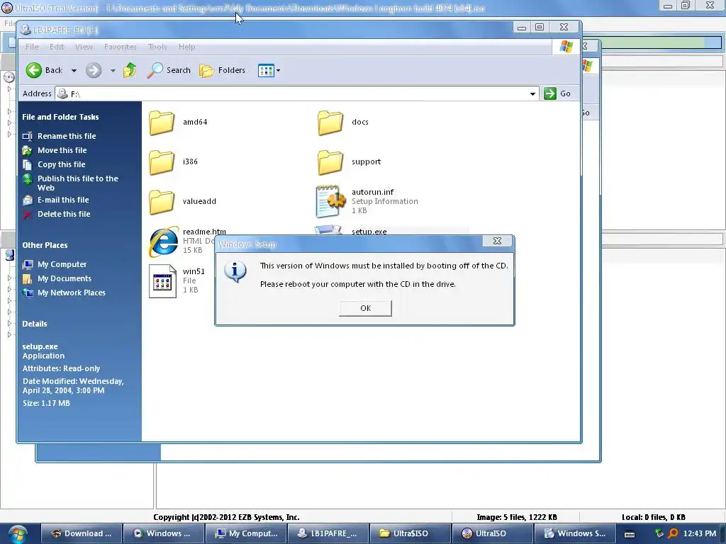Image resolution: width=726 pixels, height=544 pixels.
Task: Click the taskbar clock 12:43 PM
Action: (x=700, y=533)
